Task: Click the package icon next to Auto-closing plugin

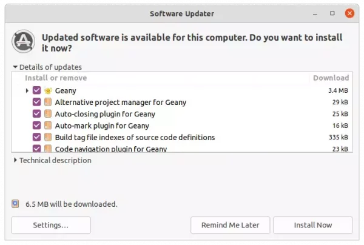Action: pos(48,113)
